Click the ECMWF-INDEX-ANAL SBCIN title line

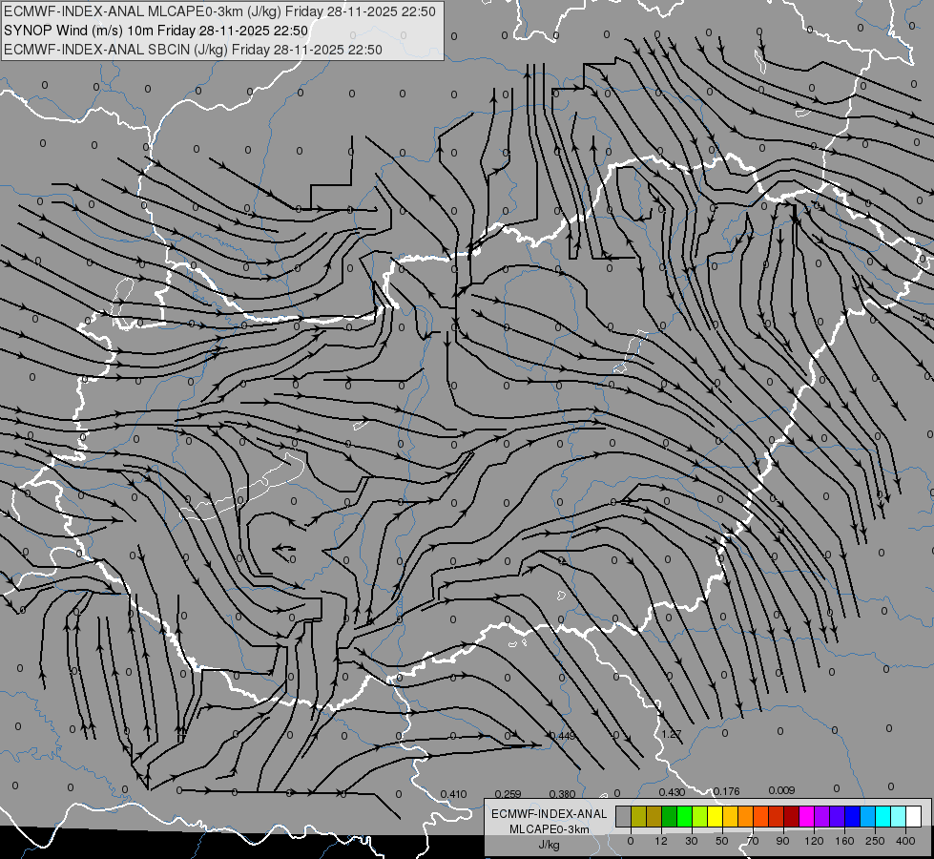pos(193,50)
